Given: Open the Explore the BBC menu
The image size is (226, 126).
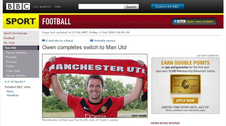Looking at the screenshot, I should pos(168,6).
